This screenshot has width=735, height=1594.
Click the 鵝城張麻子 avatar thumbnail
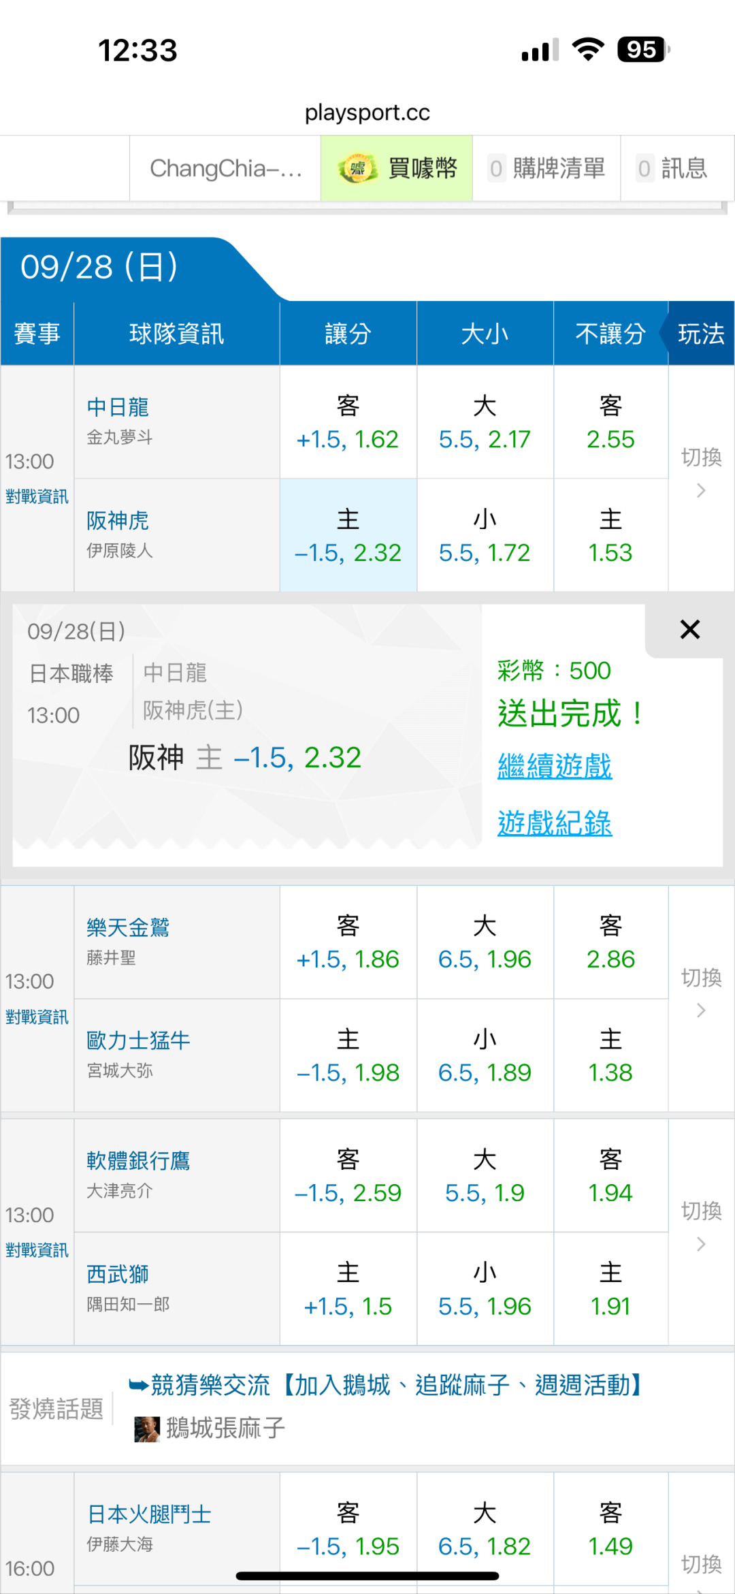pyautogui.click(x=147, y=1429)
